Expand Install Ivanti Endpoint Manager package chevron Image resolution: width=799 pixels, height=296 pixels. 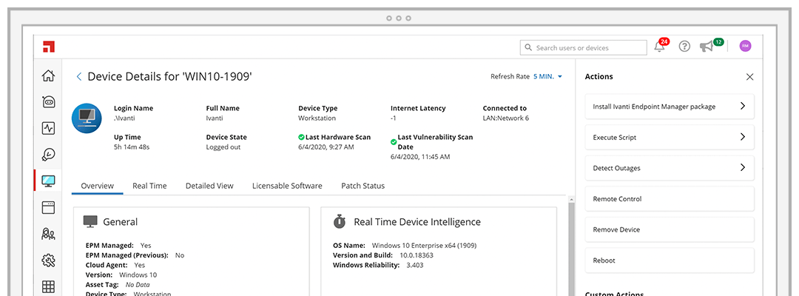click(x=743, y=106)
